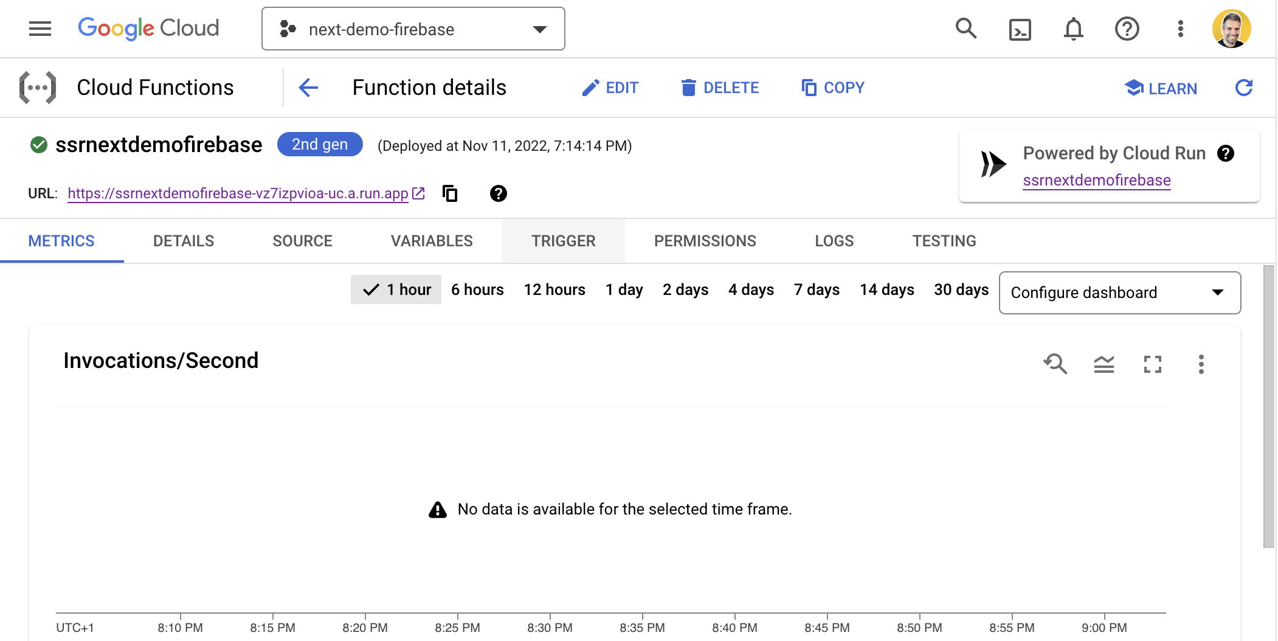View Invocations/Second chart in full screen
The width and height of the screenshot is (1278, 641).
(1153, 364)
